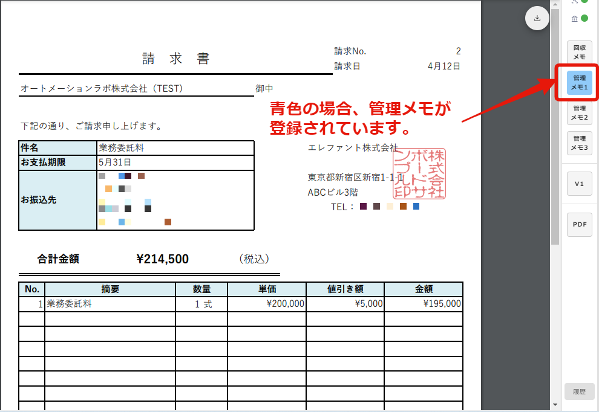
Task: Click address 東京都新宿区新宿1-1-1
Action: tap(355, 178)
